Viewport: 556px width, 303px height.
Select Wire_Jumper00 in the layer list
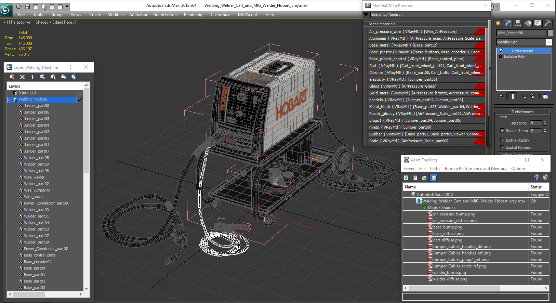tap(37, 190)
